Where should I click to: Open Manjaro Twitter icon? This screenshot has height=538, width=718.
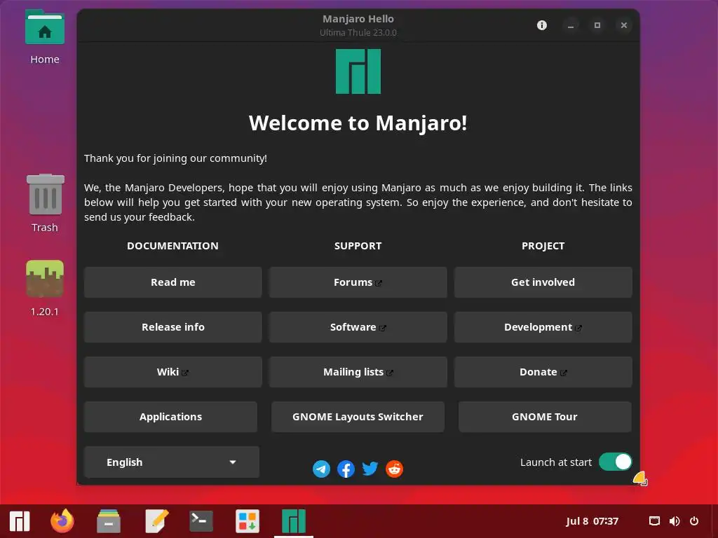370,469
